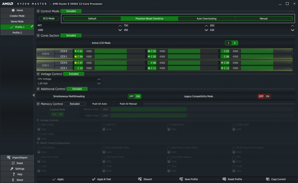Screen dimensions: 298x183
Task: Toggle Control Mode Included button
Action: coord(71,11)
